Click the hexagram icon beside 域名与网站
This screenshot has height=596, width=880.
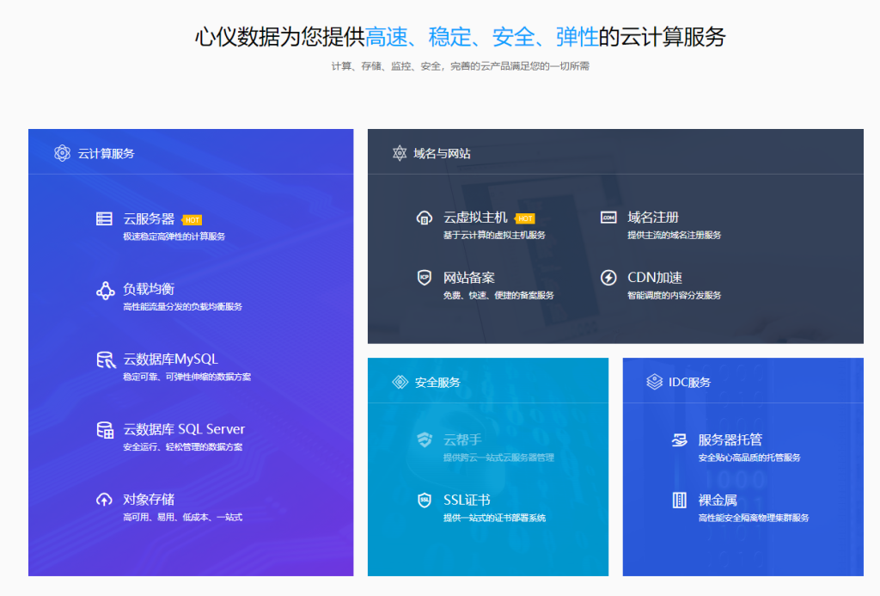[400, 153]
